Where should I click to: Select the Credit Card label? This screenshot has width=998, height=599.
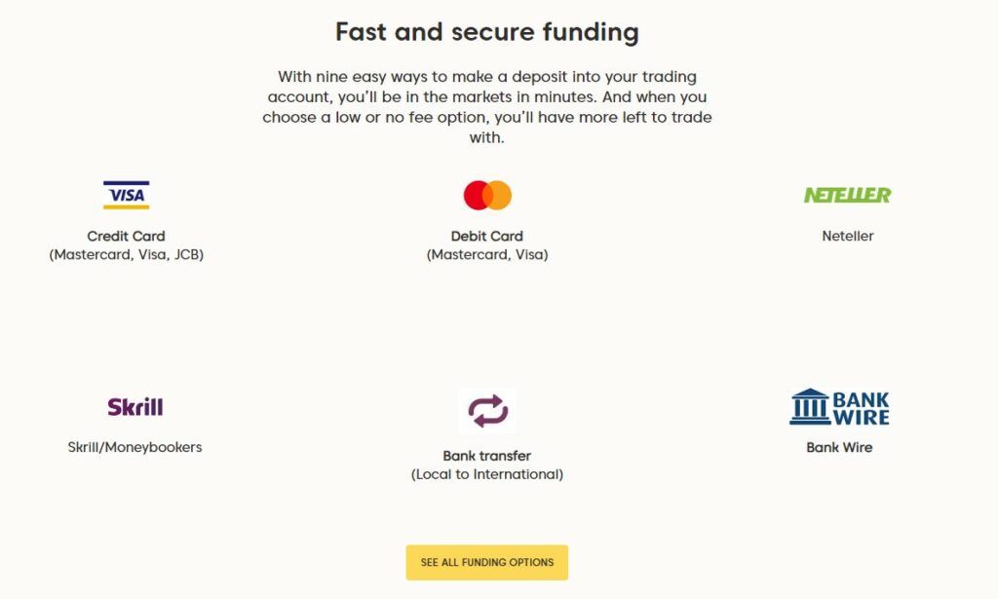[126, 236]
